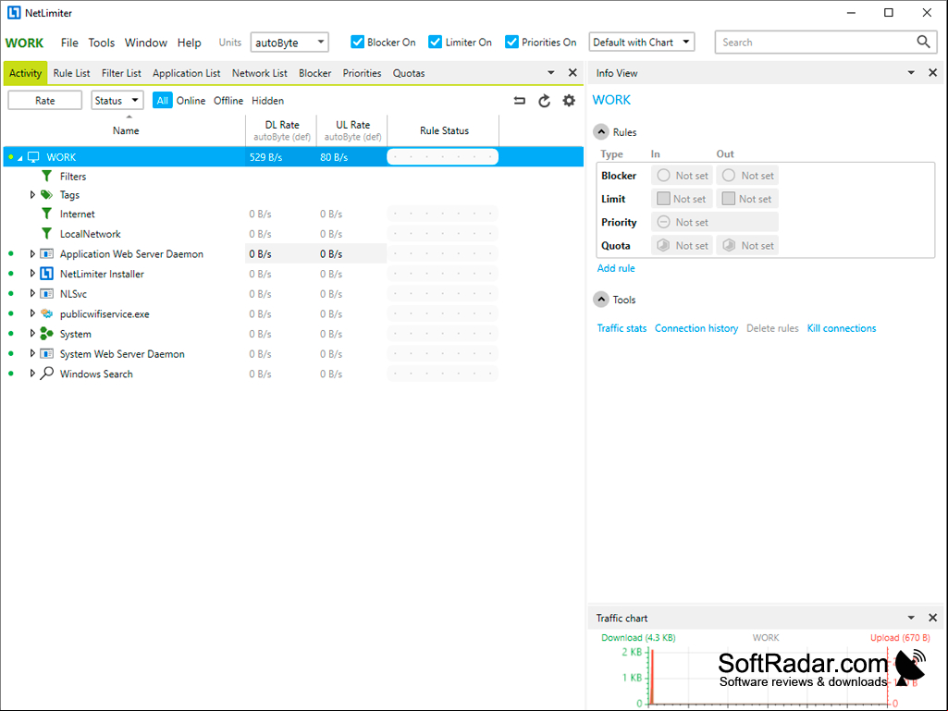
Task: Expand the Tags tree node
Action: coord(32,195)
